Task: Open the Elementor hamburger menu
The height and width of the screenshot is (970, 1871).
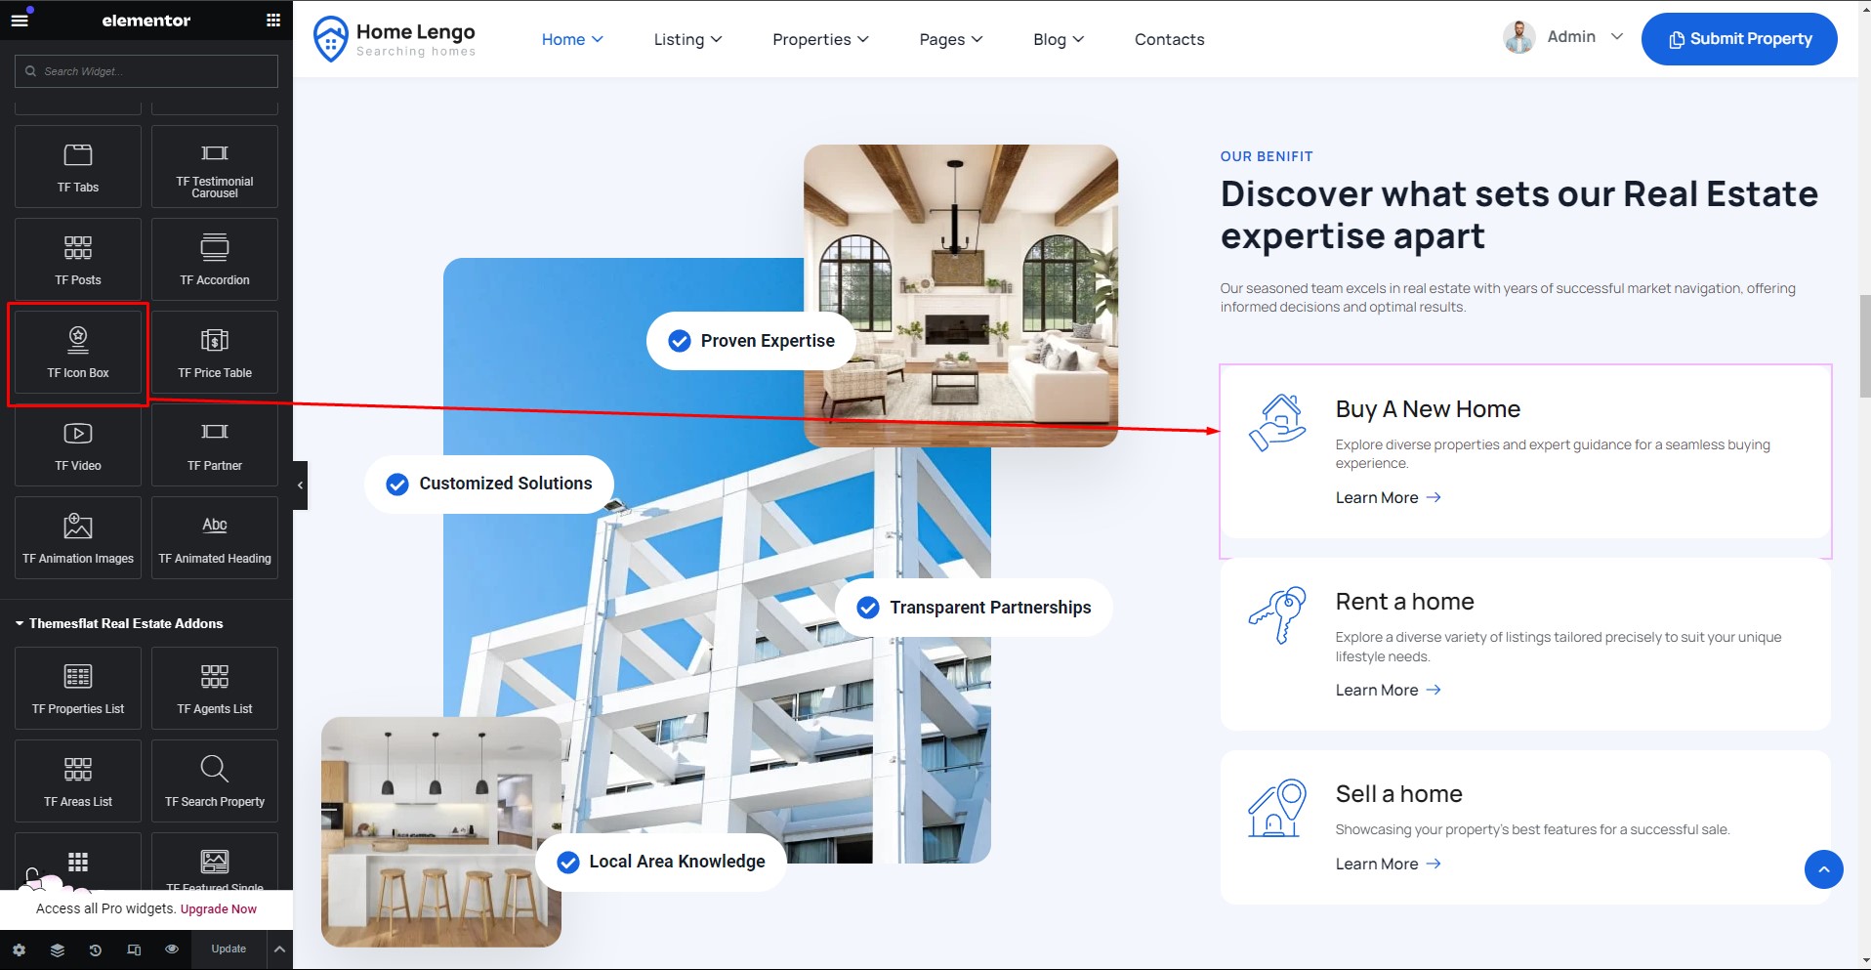Action: [x=20, y=20]
